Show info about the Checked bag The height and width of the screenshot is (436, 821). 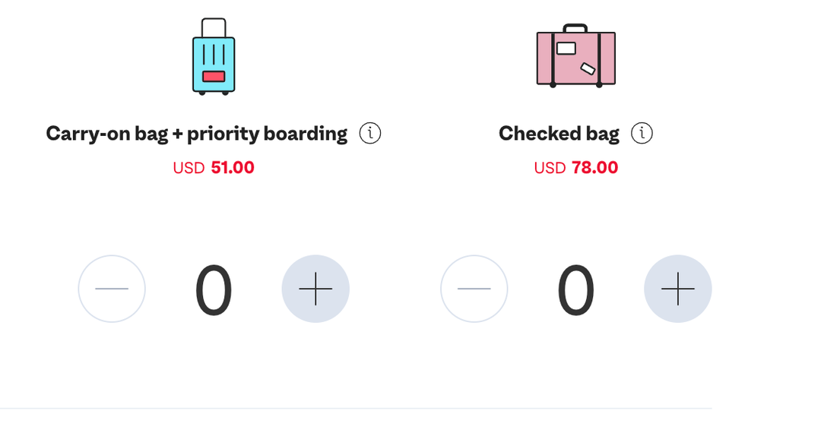click(642, 134)
